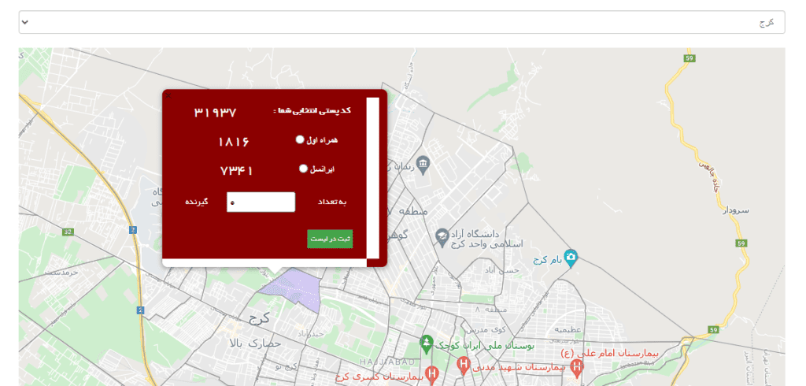Click the highlighted purple postal zone
The image size is (806, 386).
click(x=291, y=289)
